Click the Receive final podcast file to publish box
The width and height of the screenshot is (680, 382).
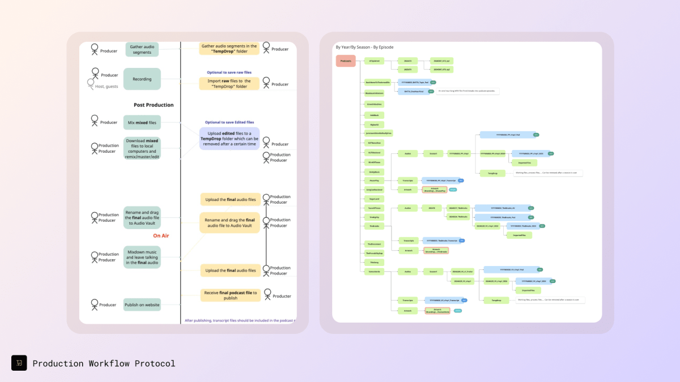click(x=229, y=294)
